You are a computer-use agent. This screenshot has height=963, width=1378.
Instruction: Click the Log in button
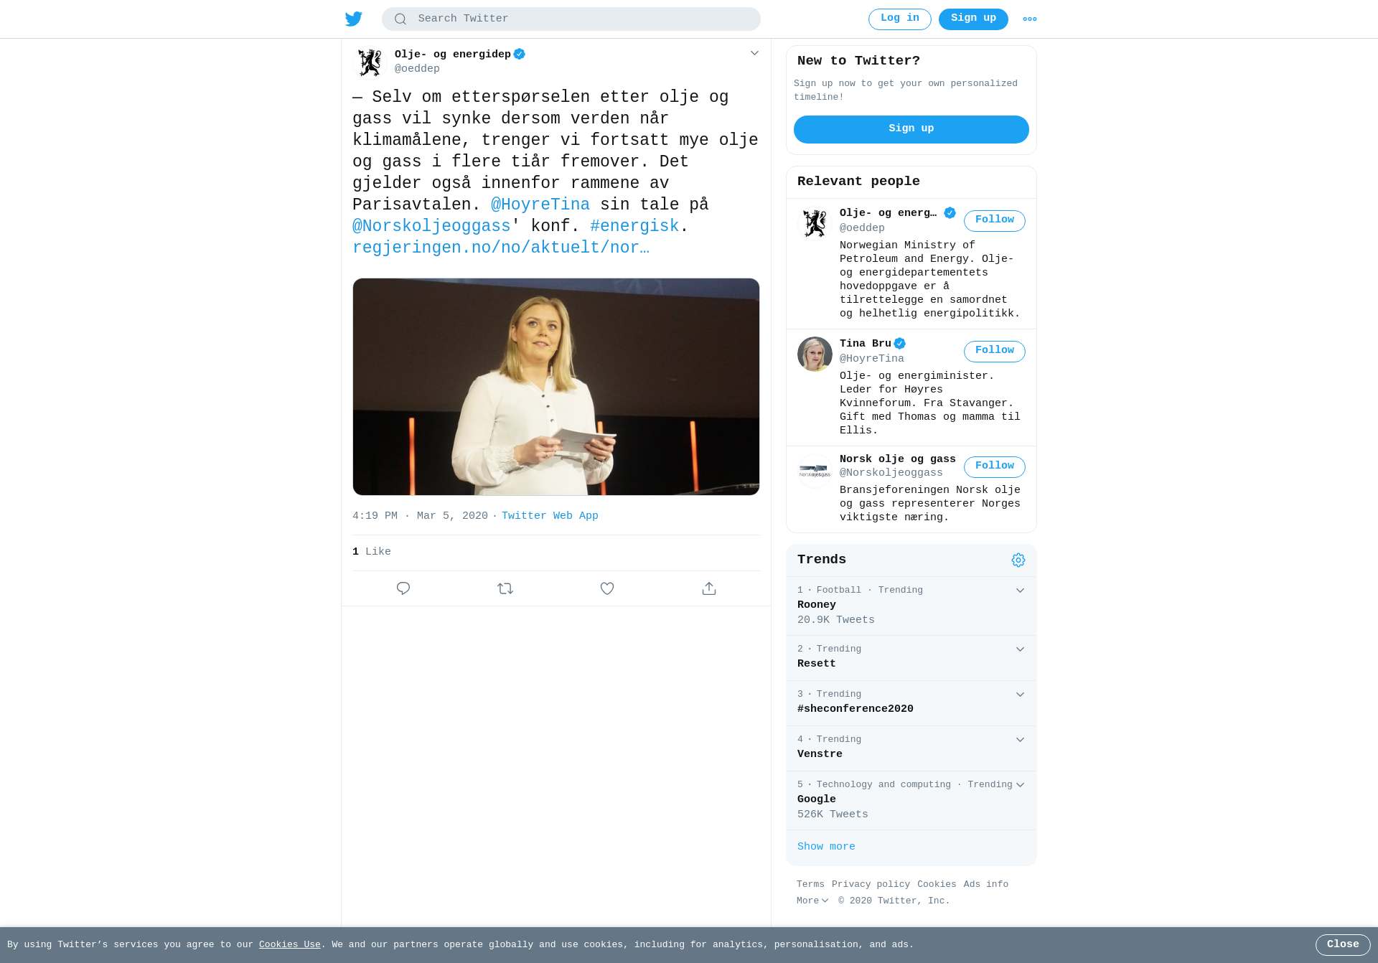pos(900,19)
